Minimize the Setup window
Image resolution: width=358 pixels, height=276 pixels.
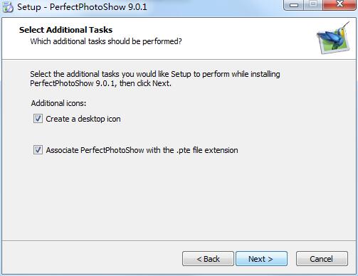click(294, 5)
